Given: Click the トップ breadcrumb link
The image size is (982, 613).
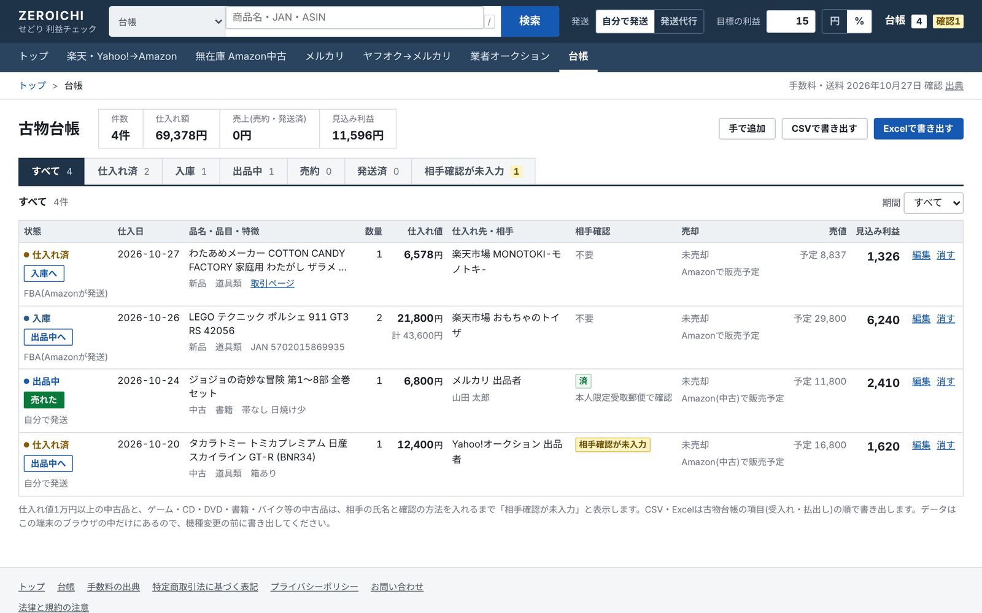Looking at the screenshot, I should pyautogui.click(x=33, y=86).
